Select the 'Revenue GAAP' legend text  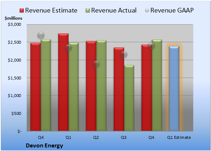pos(172,10)
